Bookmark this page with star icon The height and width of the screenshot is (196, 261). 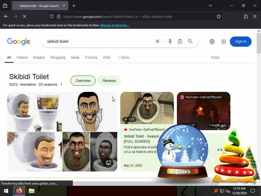pyautogui.click(x=218, y=16)
